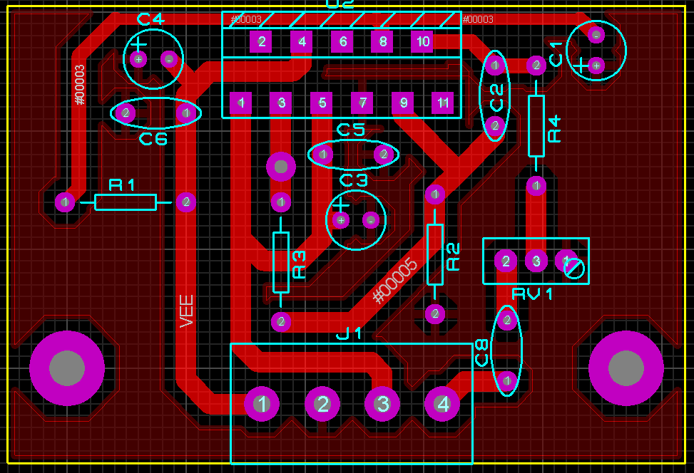The height and width of the screenshot is (473, 694).
Task: Pick pad 2 of resistor R4
Action: 536,66
